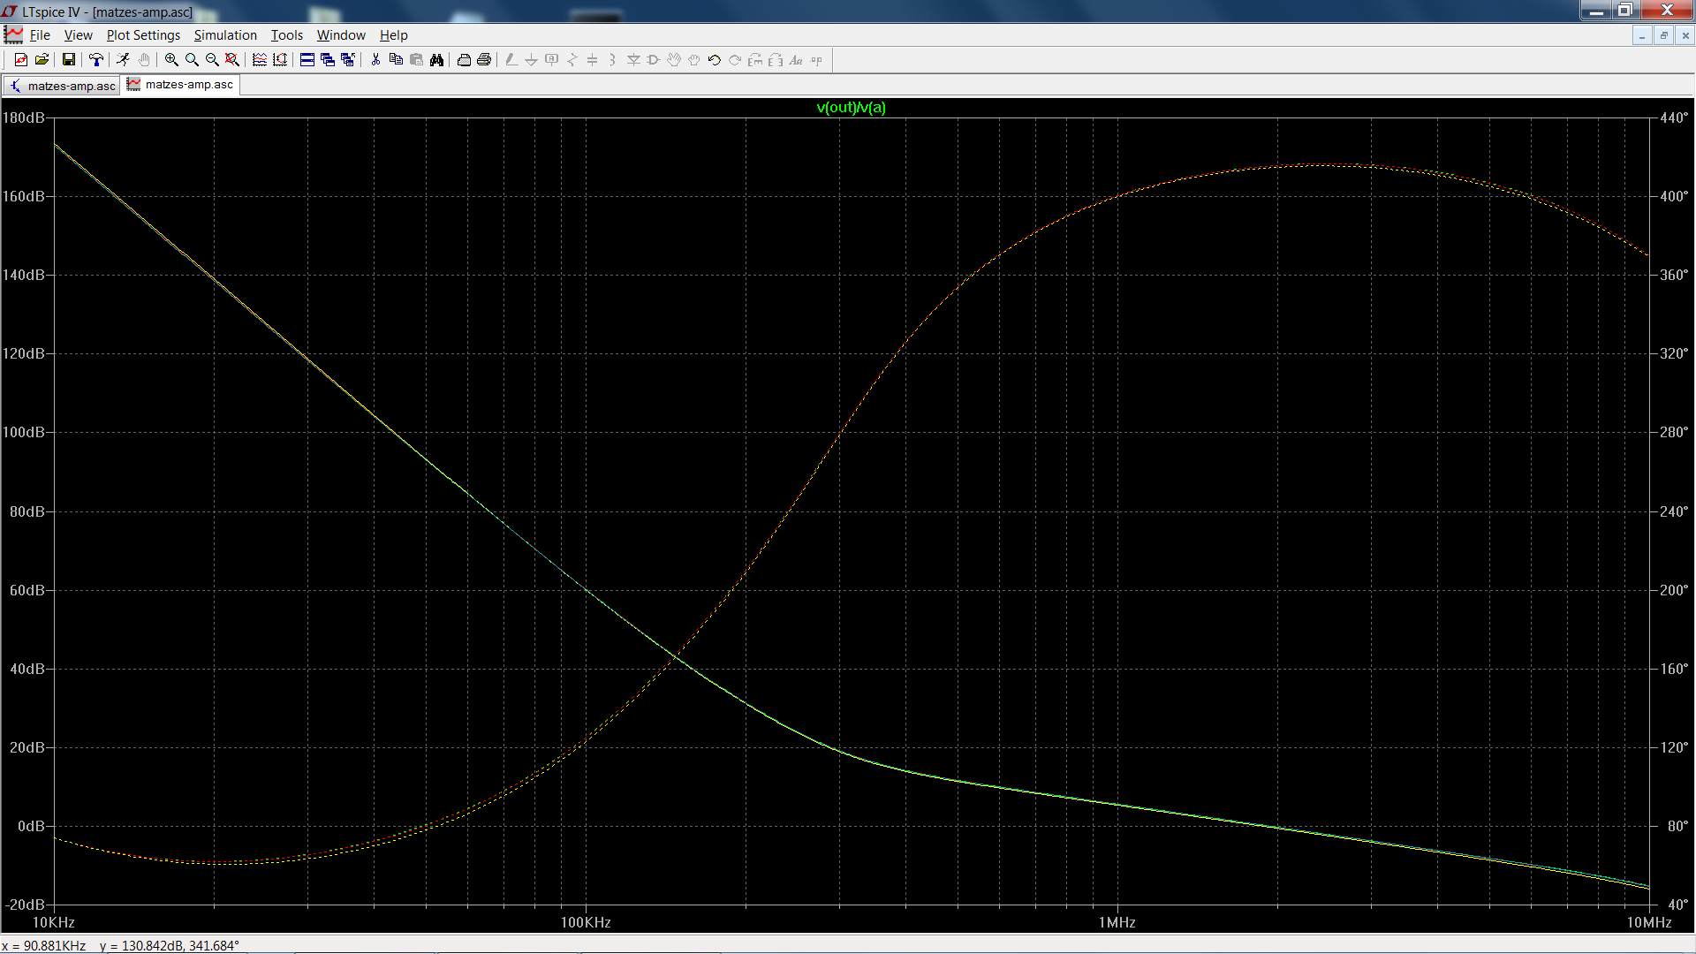
Task: Click the Save floppy disk icon
Action: pos(69,60)
